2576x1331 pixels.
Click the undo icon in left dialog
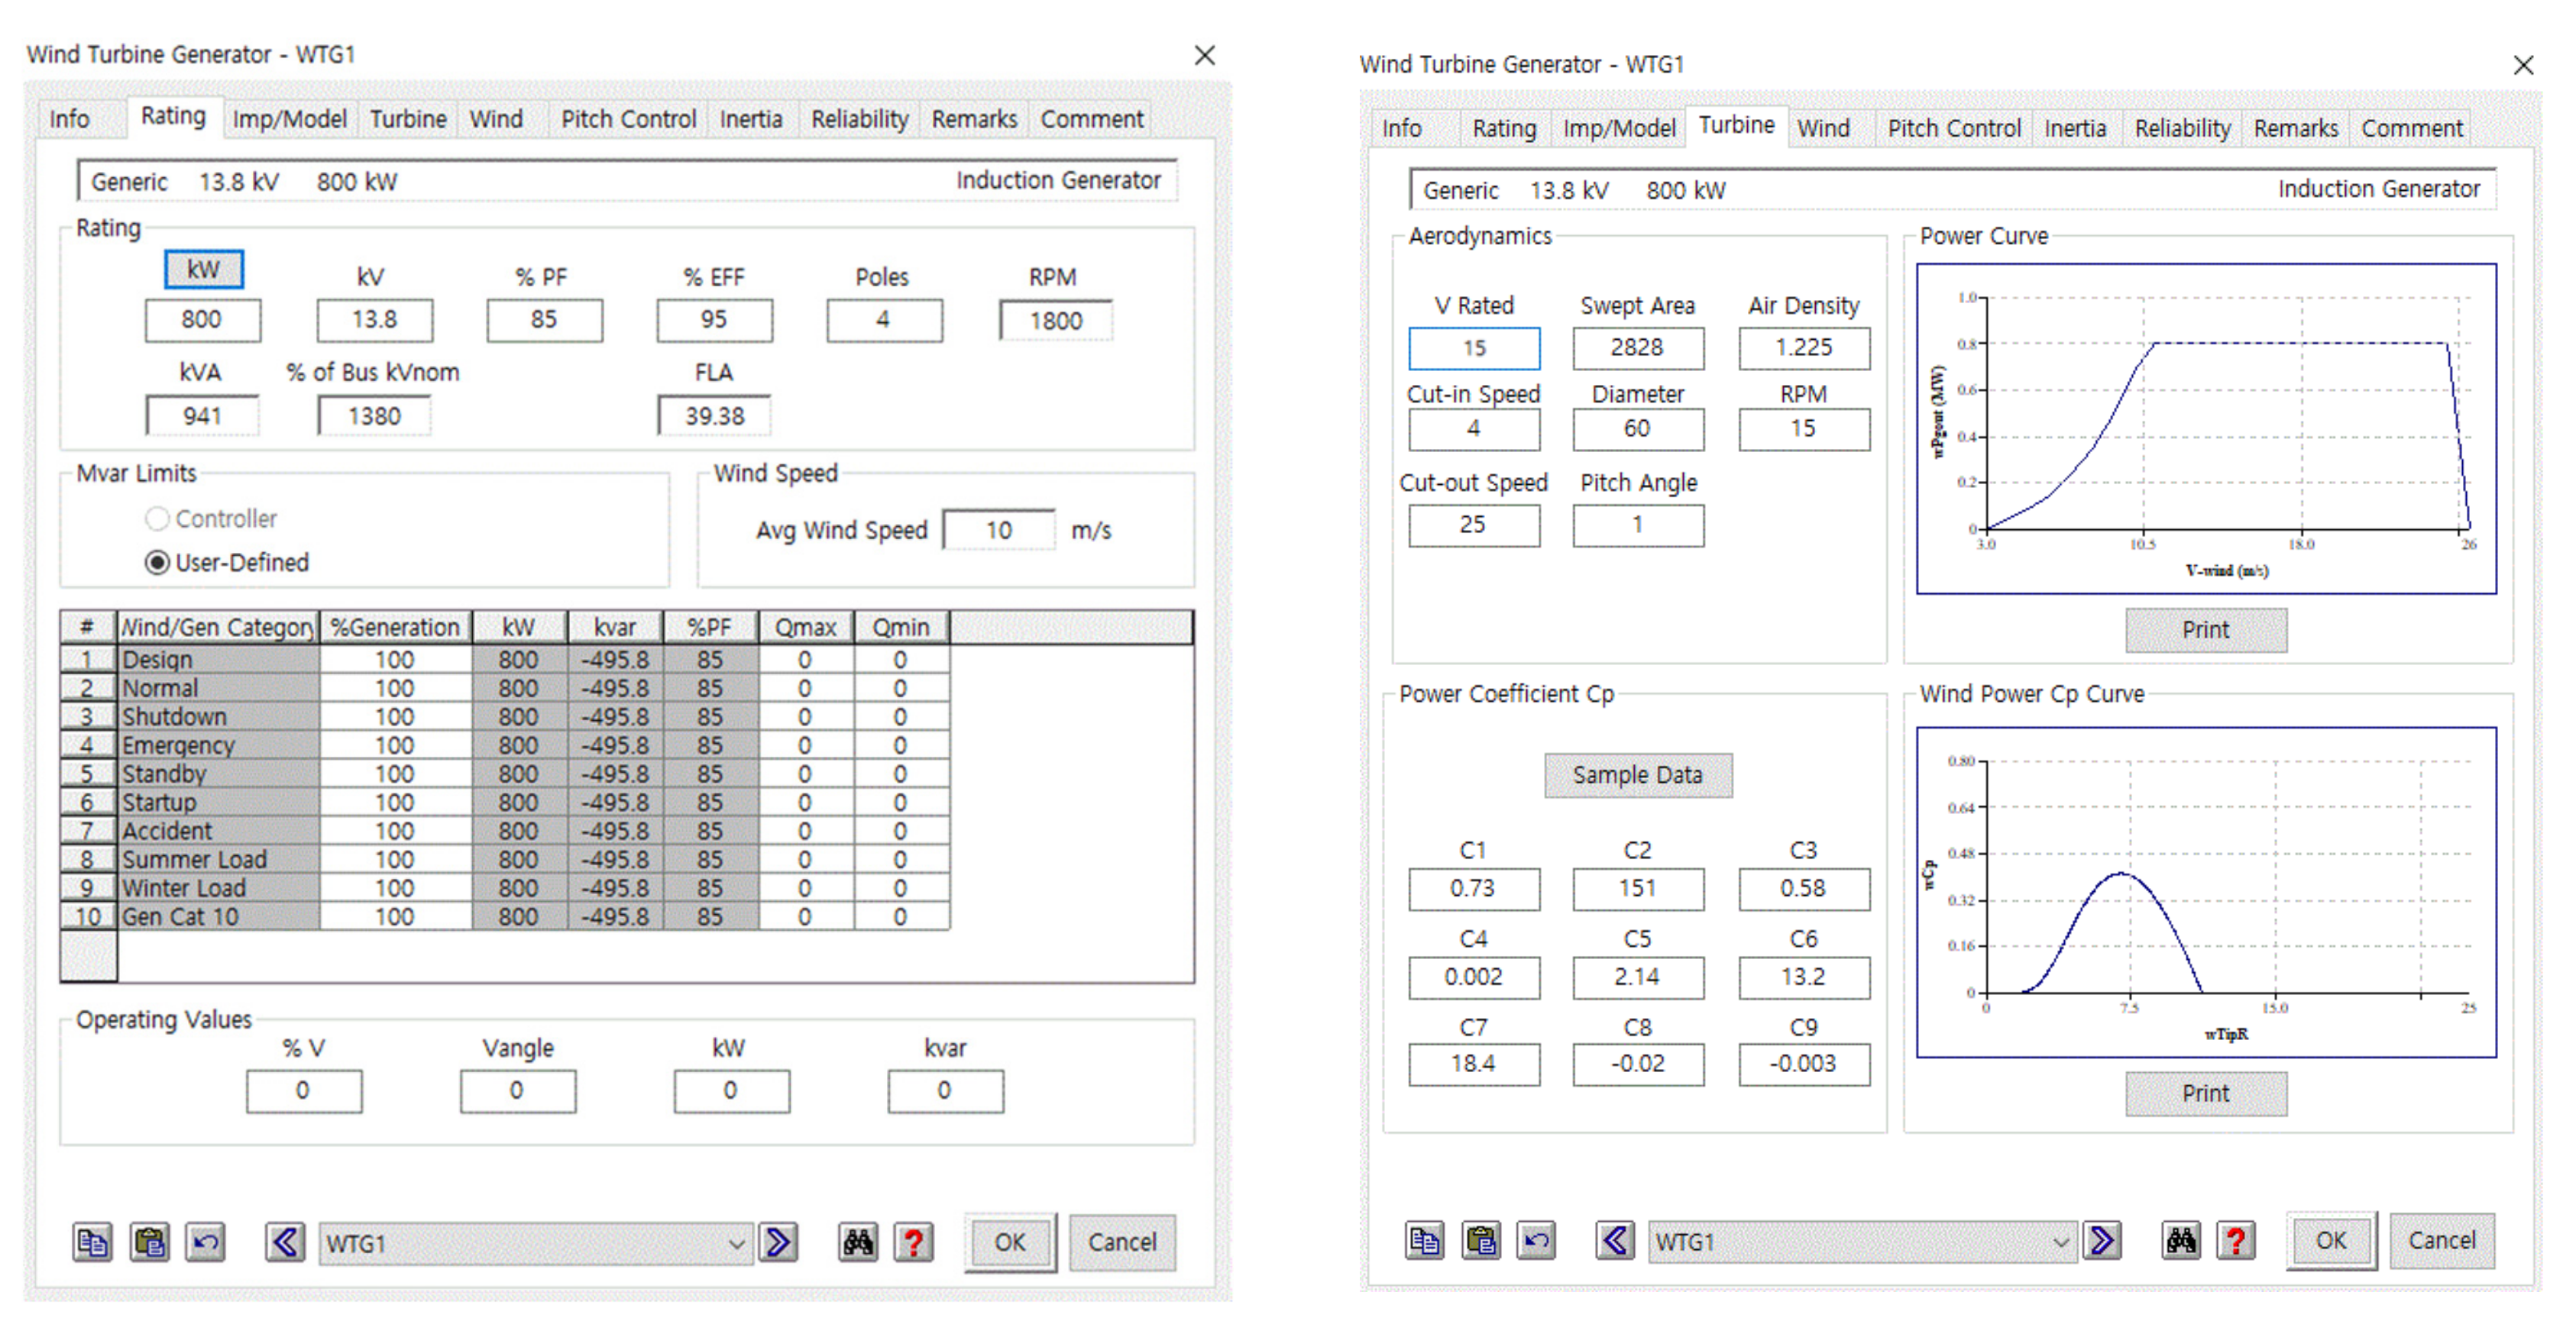click(x=206, y=1242)
